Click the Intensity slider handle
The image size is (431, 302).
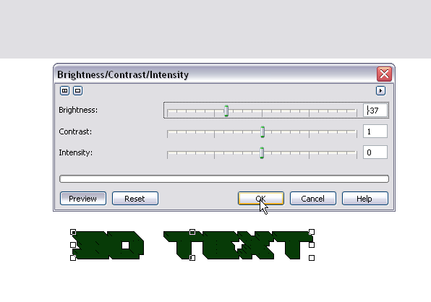(x=262, y=152)
